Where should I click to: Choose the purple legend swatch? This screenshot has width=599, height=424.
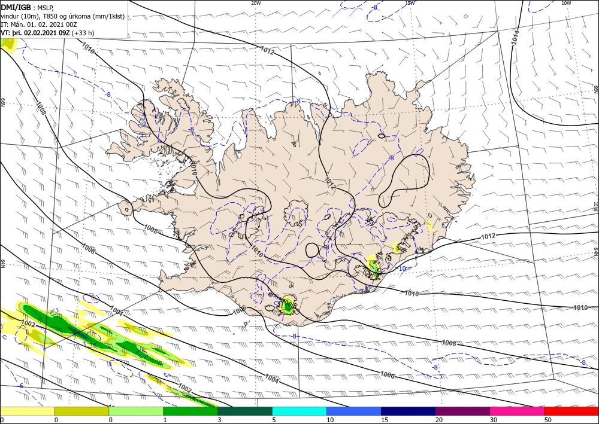[x=462, y=411]
